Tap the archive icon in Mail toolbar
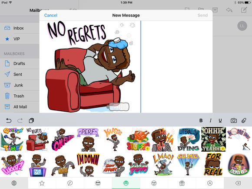Image resolution: width=252 pixels, height=189 pixels. coord(215,10)
